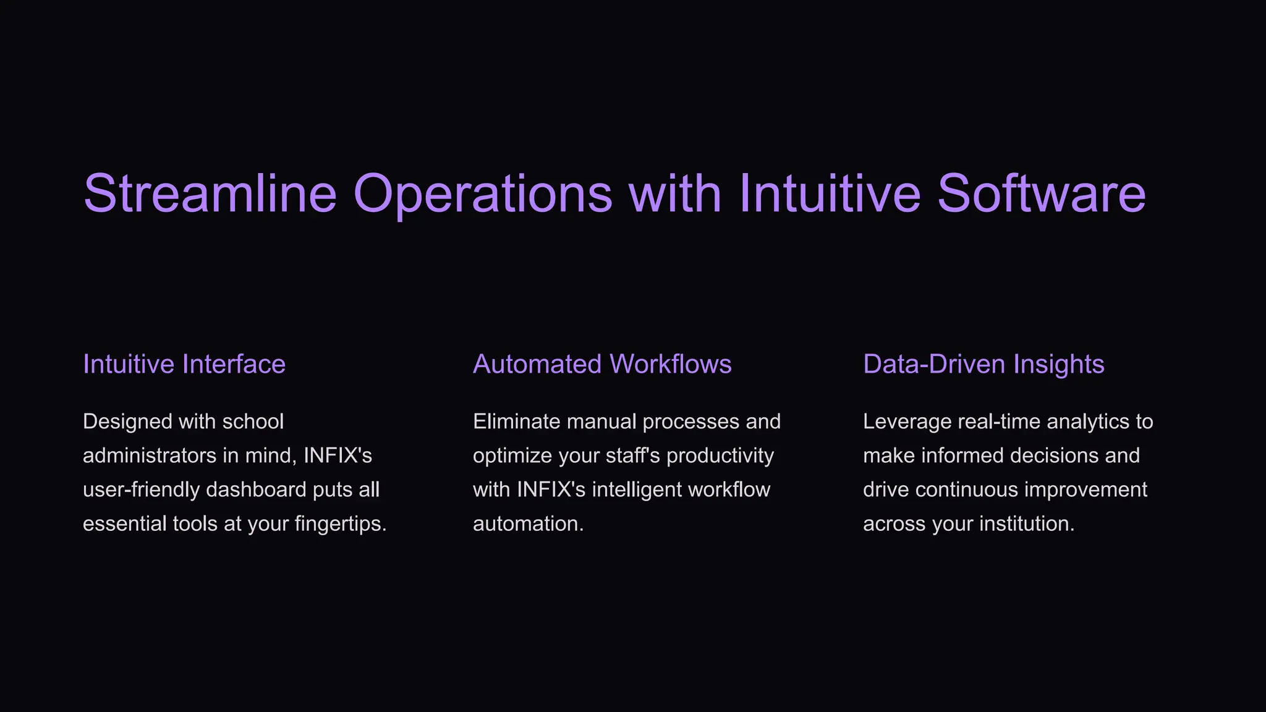Image resolution: width=1266 pixels, height=712 pixels.
Task: Click the line 'administrators in mind, INFIX's'
Action: (x=227, y=456)
